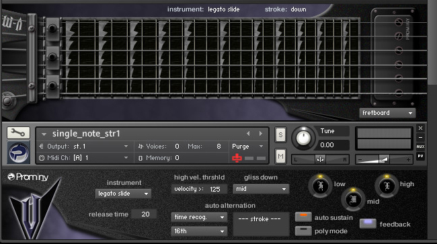Open the Purge menu

(247, 147)
